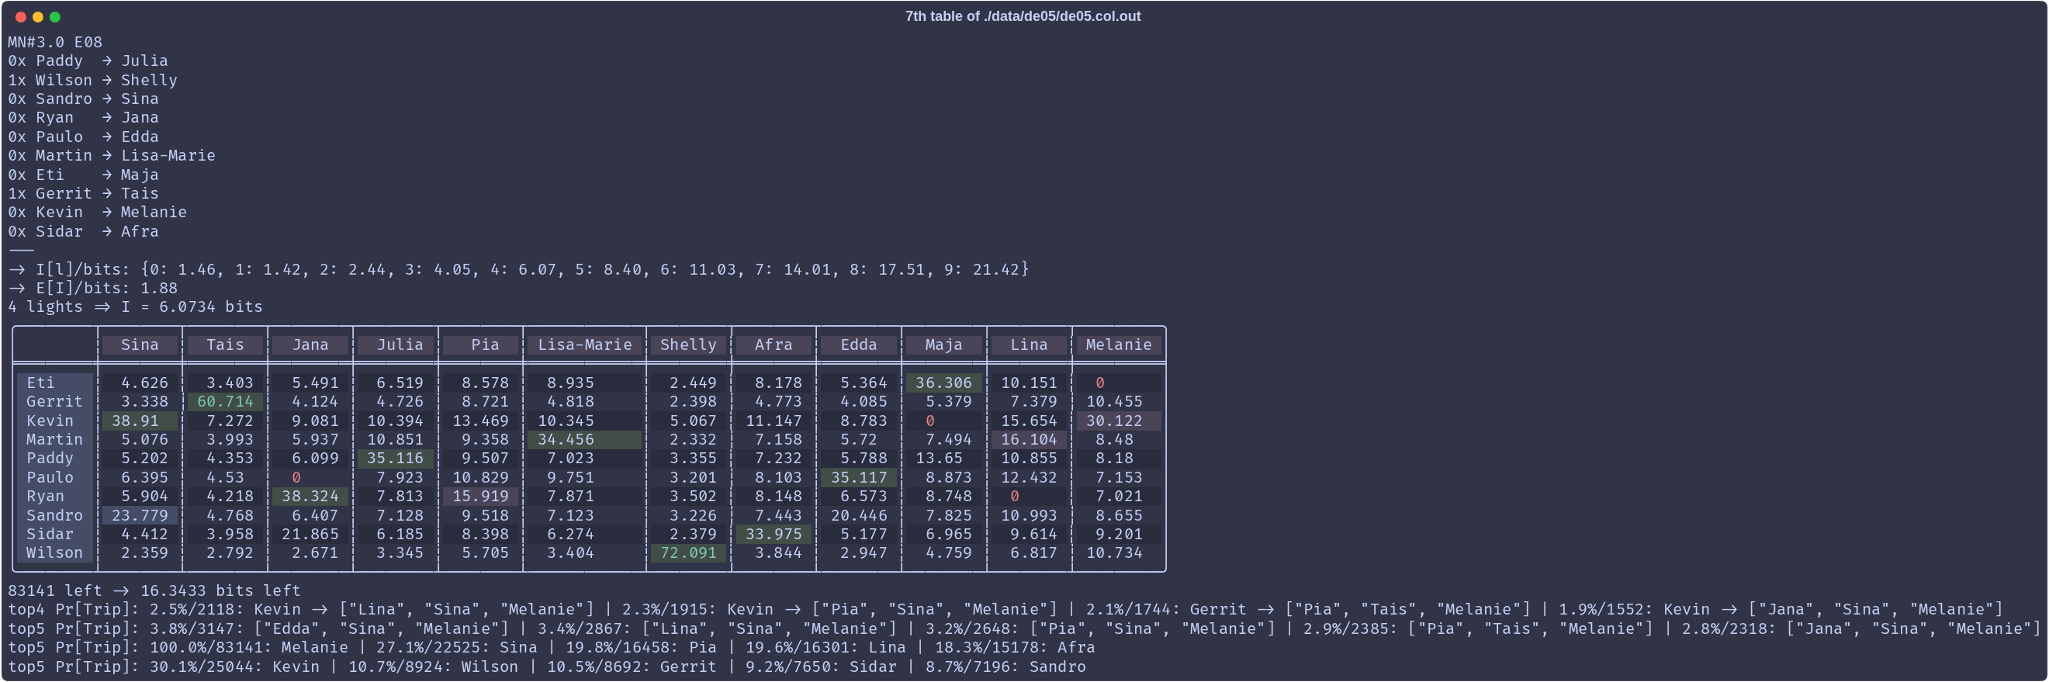Click the 'Maja' column header

click(943, 344)
